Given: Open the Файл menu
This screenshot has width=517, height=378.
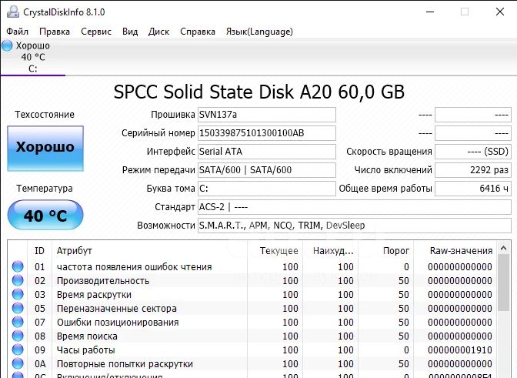Looking at the screenshot, I should 18,32.
